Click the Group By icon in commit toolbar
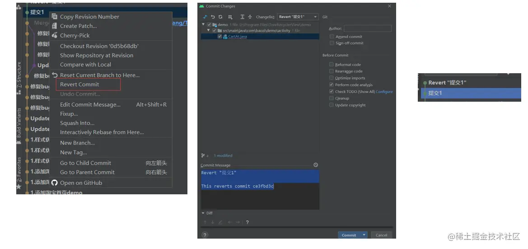 pos(230,17)
